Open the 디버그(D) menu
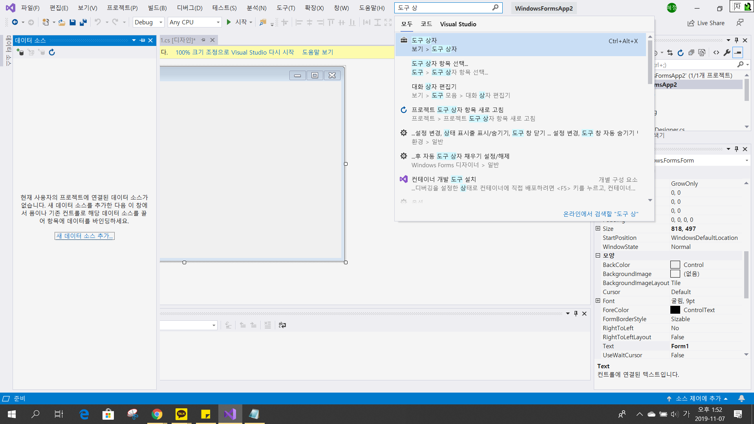 click(x=190, y=8)
